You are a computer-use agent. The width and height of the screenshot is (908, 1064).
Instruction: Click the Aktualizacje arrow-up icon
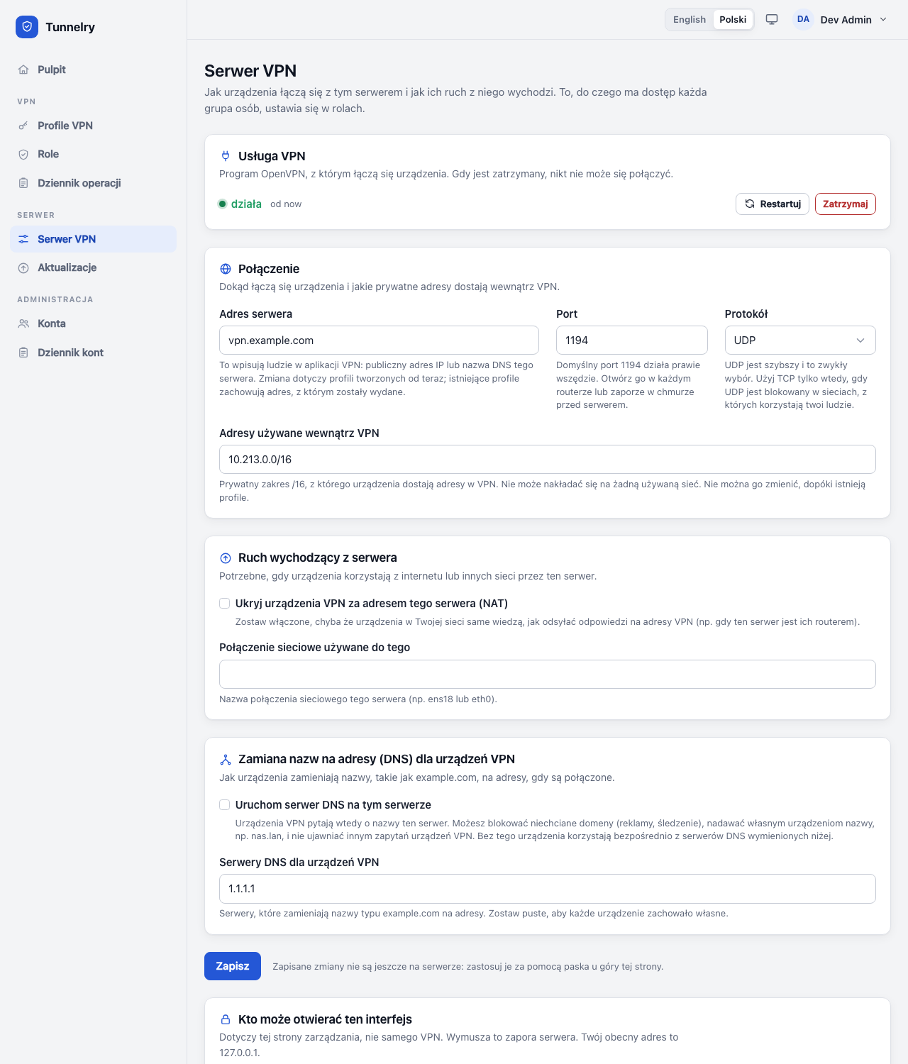pos(23,267)
